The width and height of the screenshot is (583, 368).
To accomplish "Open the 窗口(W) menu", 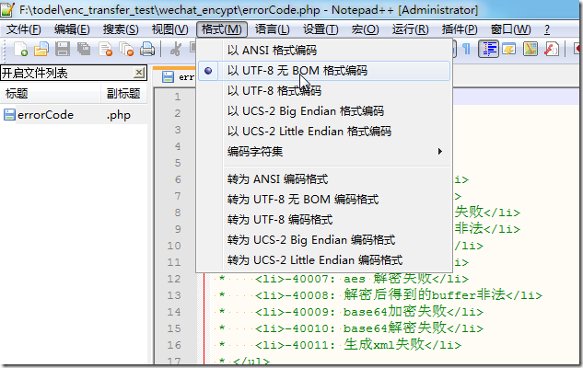I will 510,29.
